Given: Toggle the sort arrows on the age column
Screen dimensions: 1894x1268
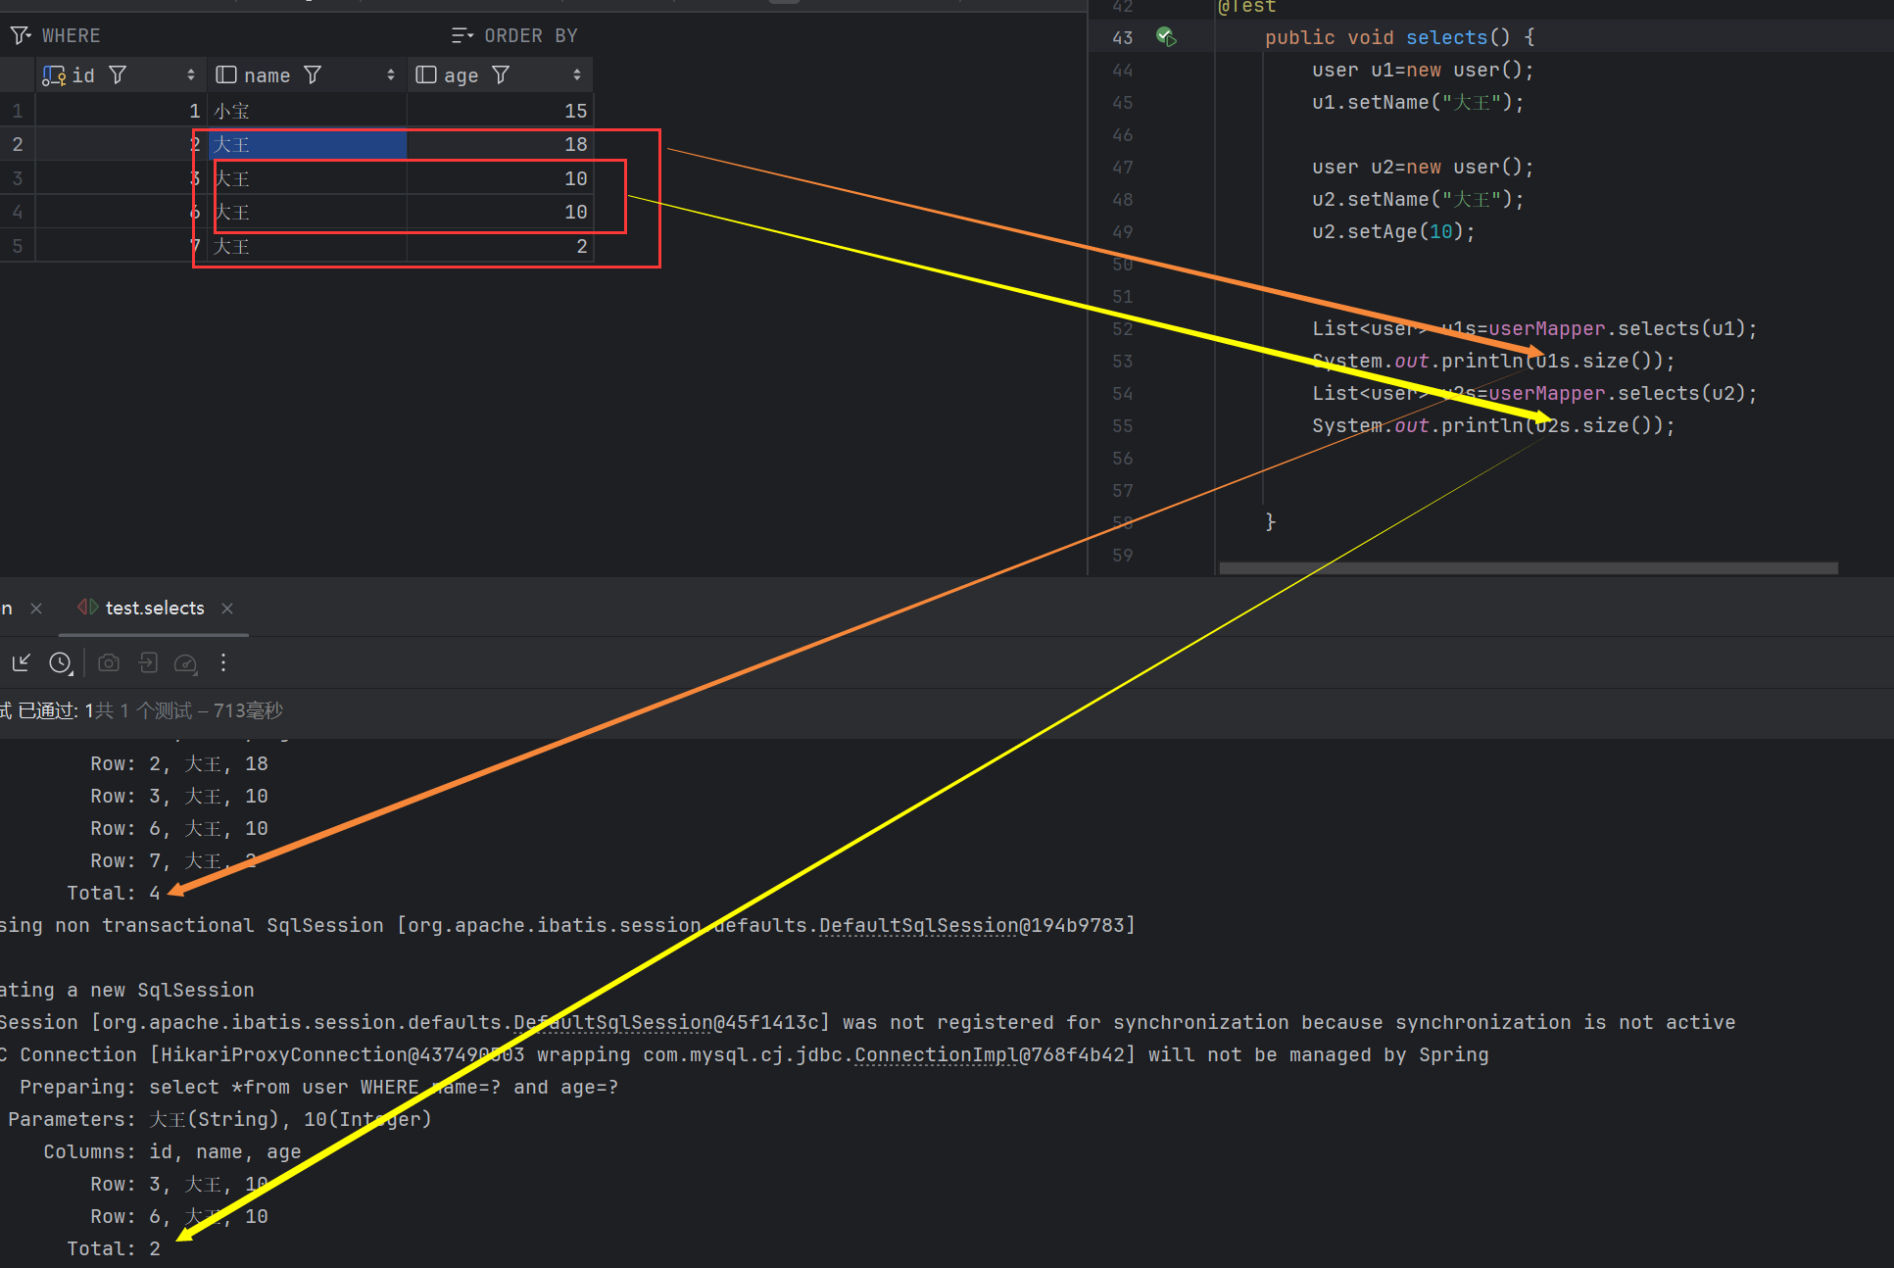Looking at the screenshot, I should click(576, 75).
